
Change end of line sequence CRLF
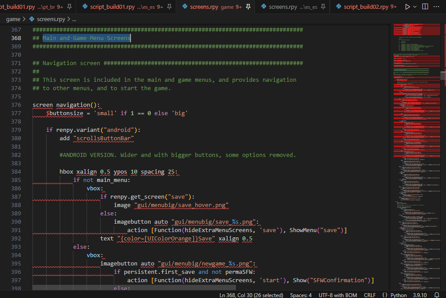(x=370, y=295)
